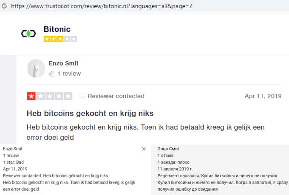Open the Bitonic company name heading
This screenshot has width=289, height=195.
coord(57,29)
